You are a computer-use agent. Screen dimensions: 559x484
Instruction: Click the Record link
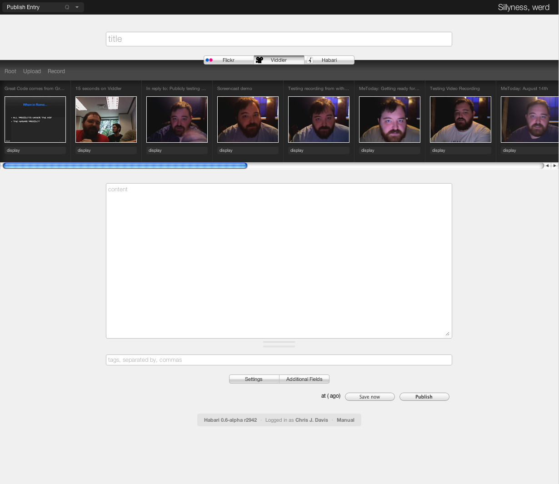[56, 71]
